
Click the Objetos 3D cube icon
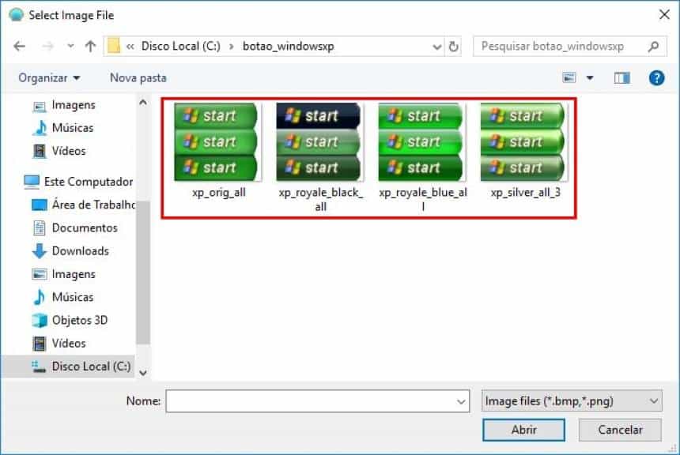pos(40,320)
